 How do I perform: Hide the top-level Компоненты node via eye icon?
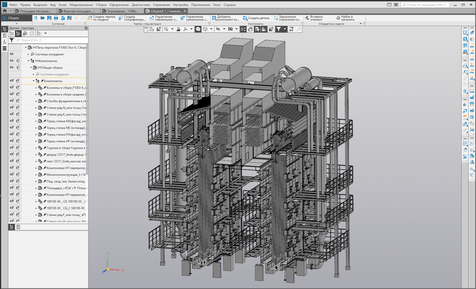click(x=12, y=61)
